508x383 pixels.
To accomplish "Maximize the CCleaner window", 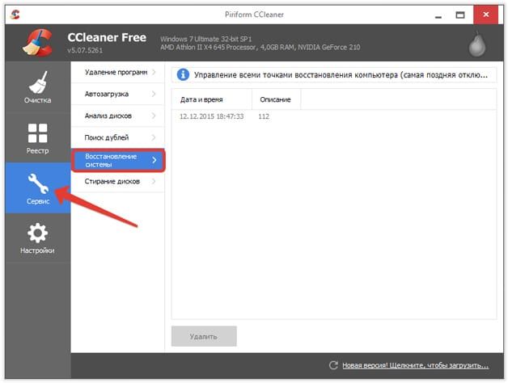I will (x=460, y=15).
